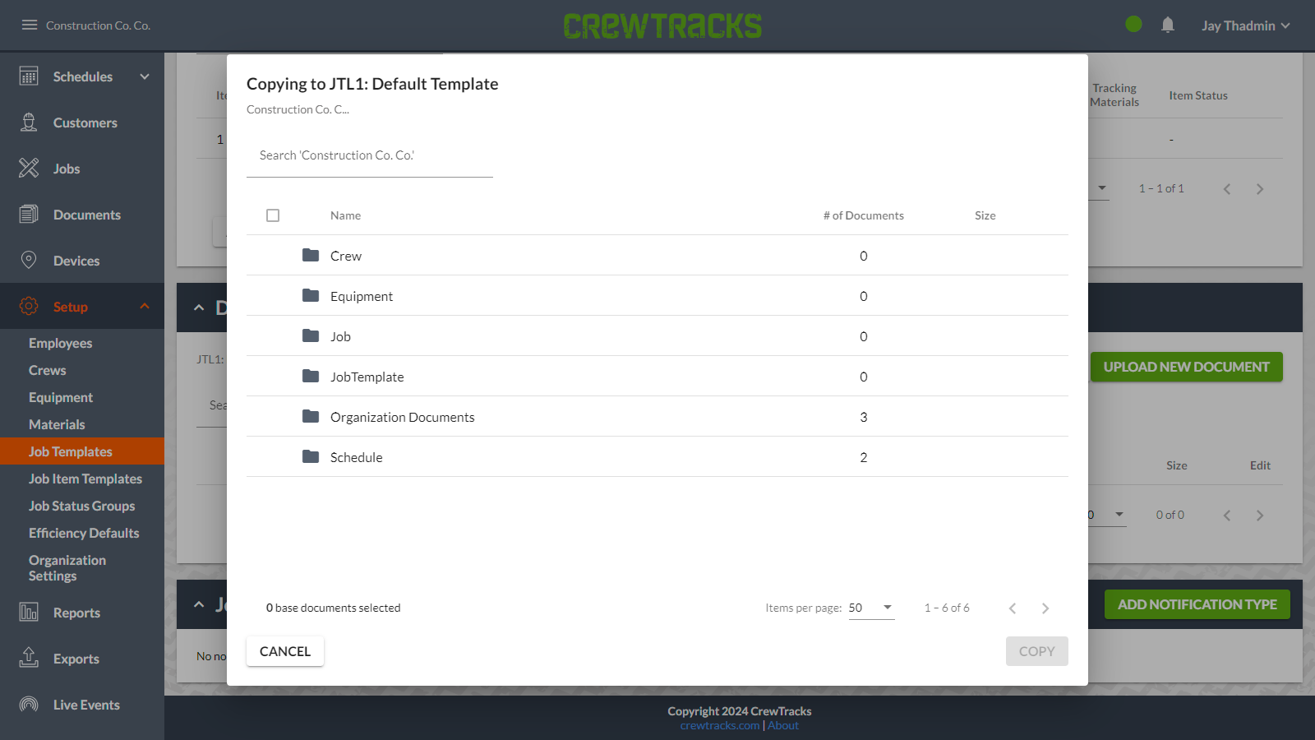
Task: Open the Crews setup page
Action: tap(47, 370)
